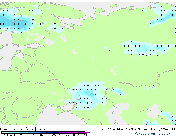176x136 pixels.
Task: Click the legend swatch starting at 0.1
Action: pos(5,132)
